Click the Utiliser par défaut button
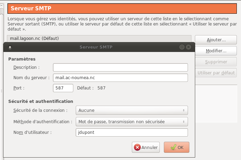The image size is (241, 160). pyautogui.click(x=216, y=73)
